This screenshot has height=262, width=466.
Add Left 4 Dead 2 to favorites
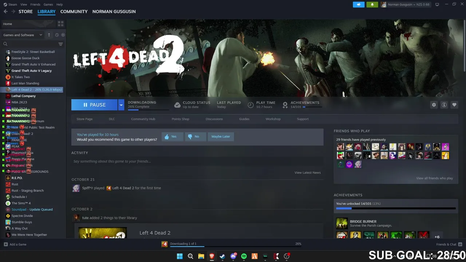pos(454,105)
